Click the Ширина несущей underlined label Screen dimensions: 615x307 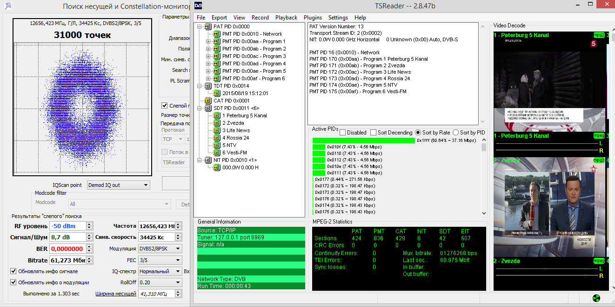116,294
